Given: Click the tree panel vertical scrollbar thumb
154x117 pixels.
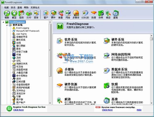Looking at the screenshot, I should coord(50,50).
